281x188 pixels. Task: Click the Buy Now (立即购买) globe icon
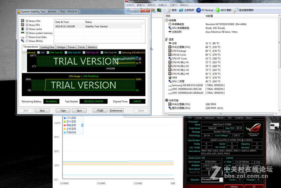181,10
